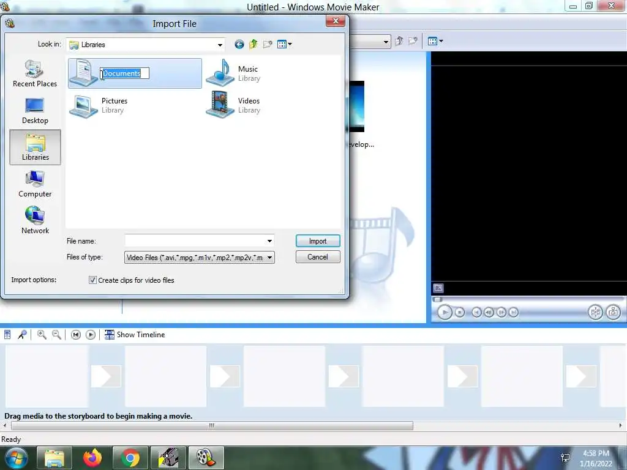Image resolution: width=627 pixels, height=470 pixels.
Task: Toggle Create clips for video files checkbox
Action: (x=92, y=280)
